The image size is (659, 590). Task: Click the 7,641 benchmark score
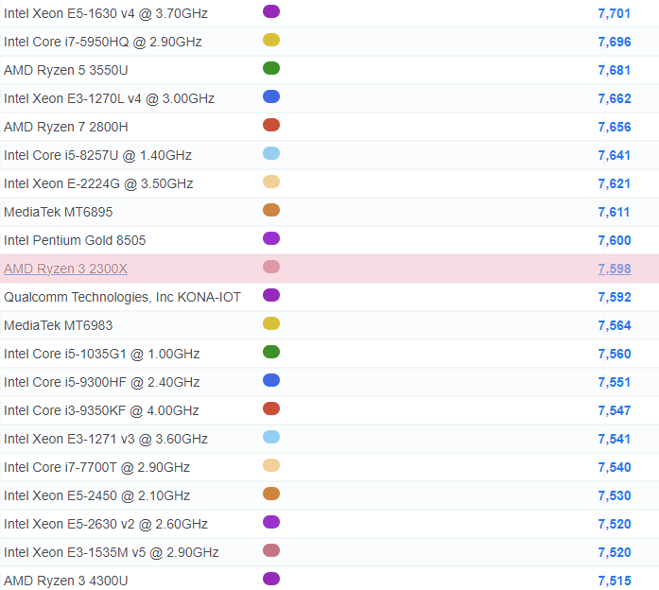[615, 155]
